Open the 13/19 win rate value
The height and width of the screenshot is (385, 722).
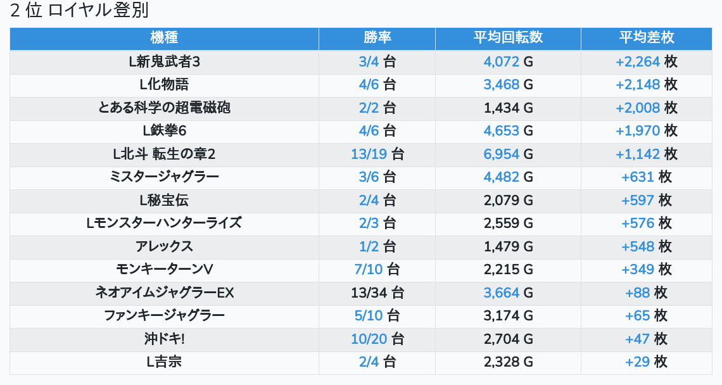(x=369, y=155)
